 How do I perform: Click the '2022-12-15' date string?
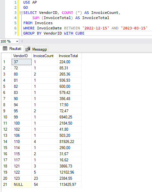click(96, 28)
